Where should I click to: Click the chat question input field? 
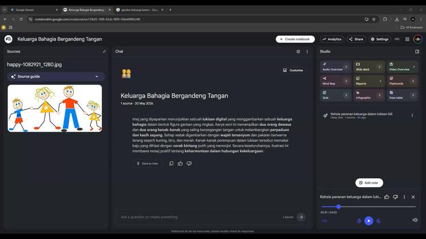(201, 217)
